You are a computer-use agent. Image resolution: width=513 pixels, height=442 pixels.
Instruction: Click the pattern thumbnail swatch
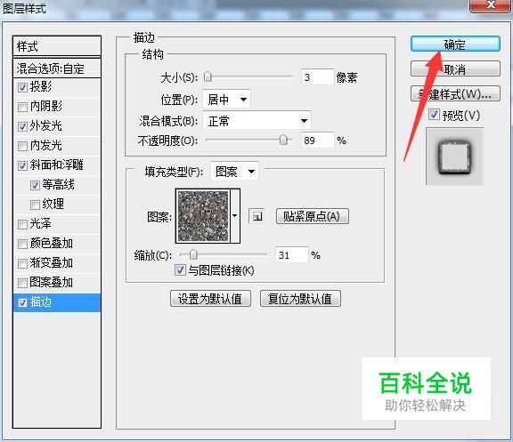click(x=203, y=216)
